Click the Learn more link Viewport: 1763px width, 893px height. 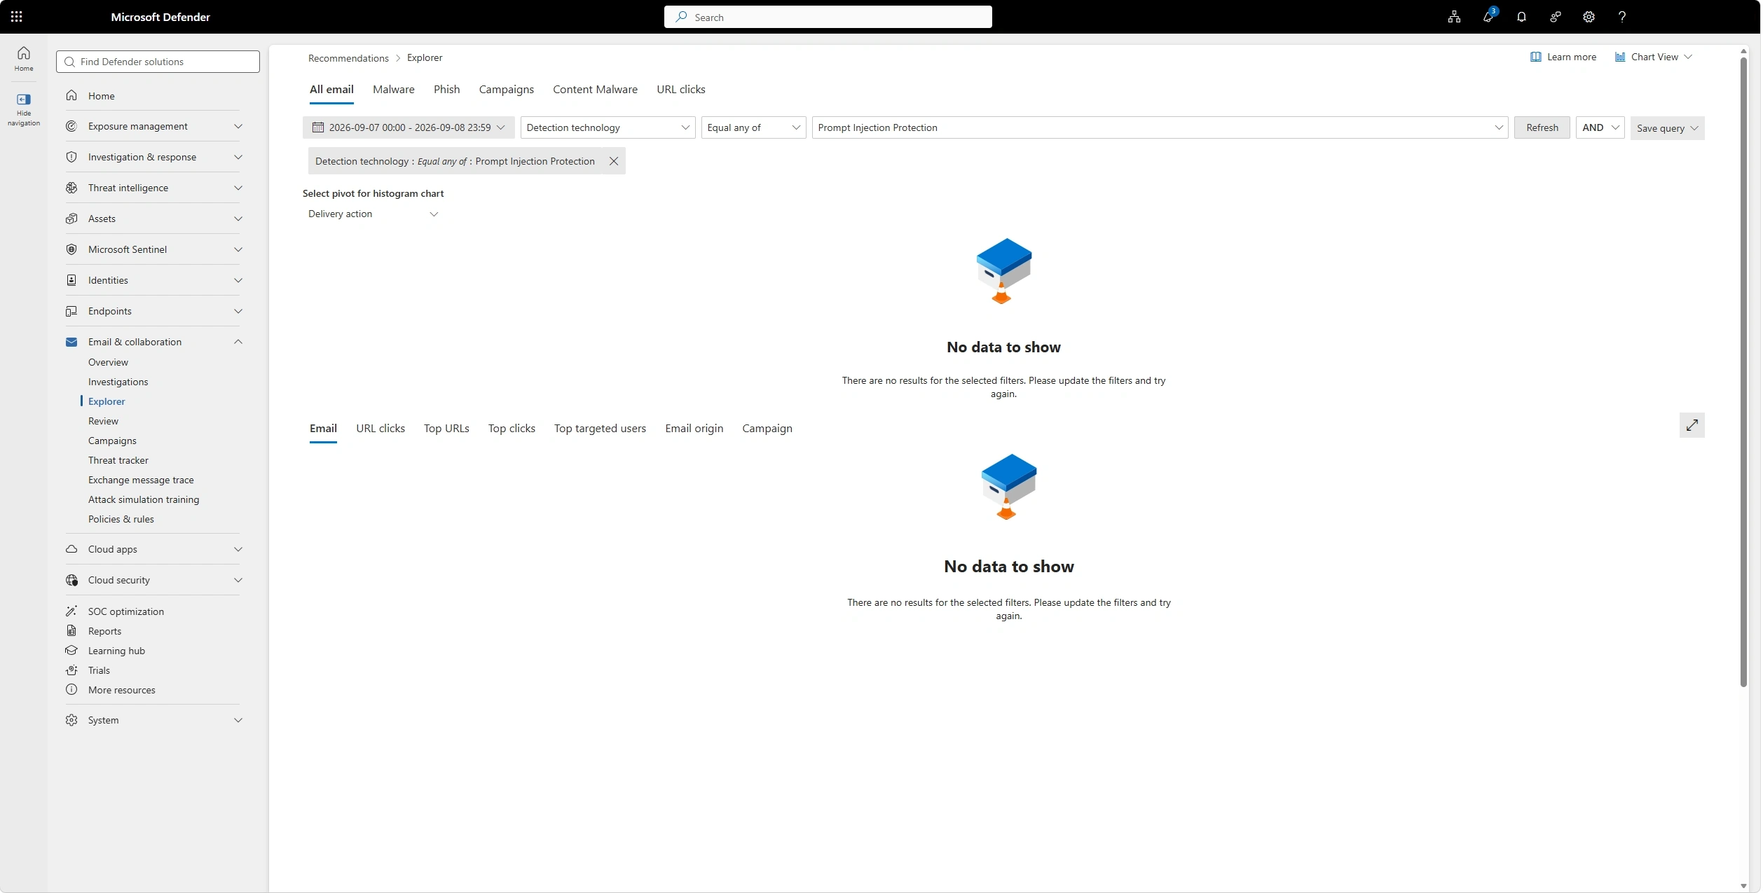coord(1563,57)
